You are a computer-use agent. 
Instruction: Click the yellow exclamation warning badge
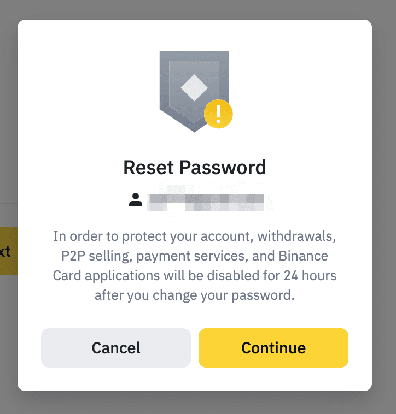tap(218, 114)
